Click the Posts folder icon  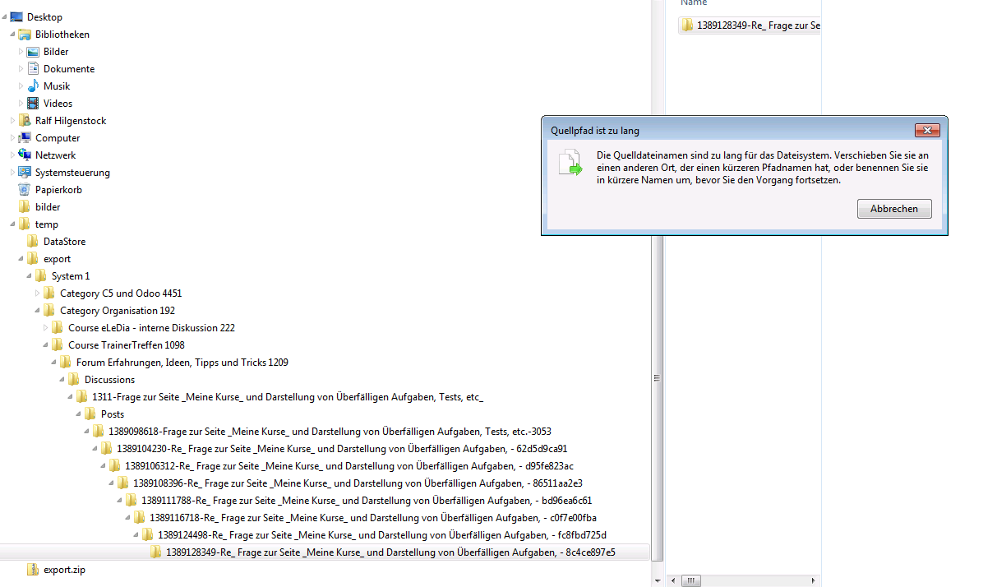(x=90, y=414)
